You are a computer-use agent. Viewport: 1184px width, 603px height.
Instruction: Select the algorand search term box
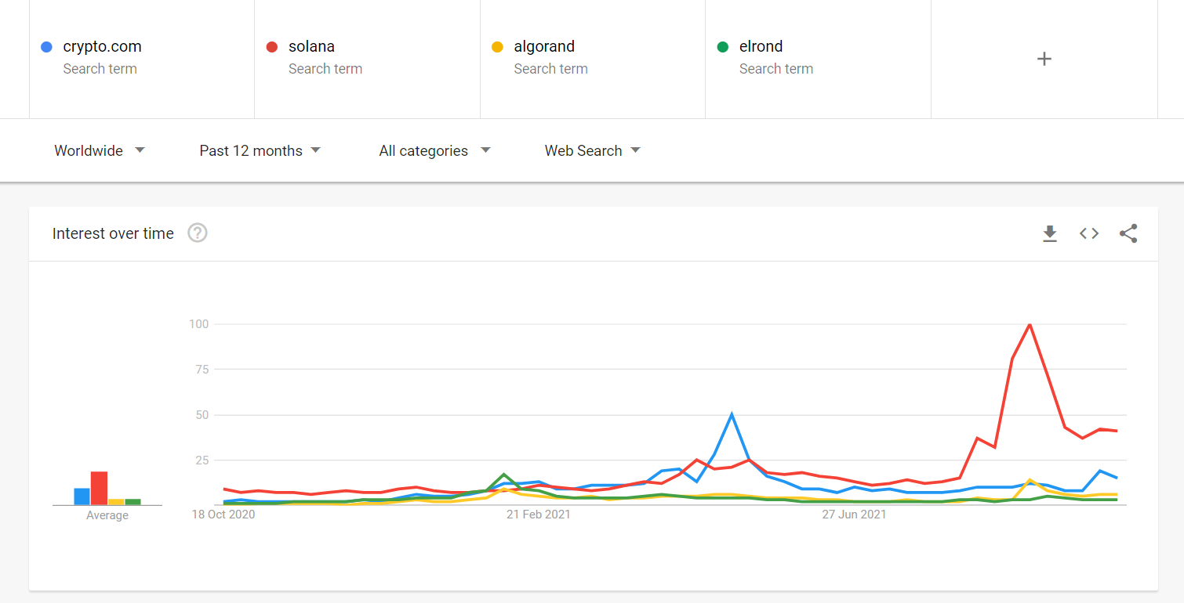(593, 59)
